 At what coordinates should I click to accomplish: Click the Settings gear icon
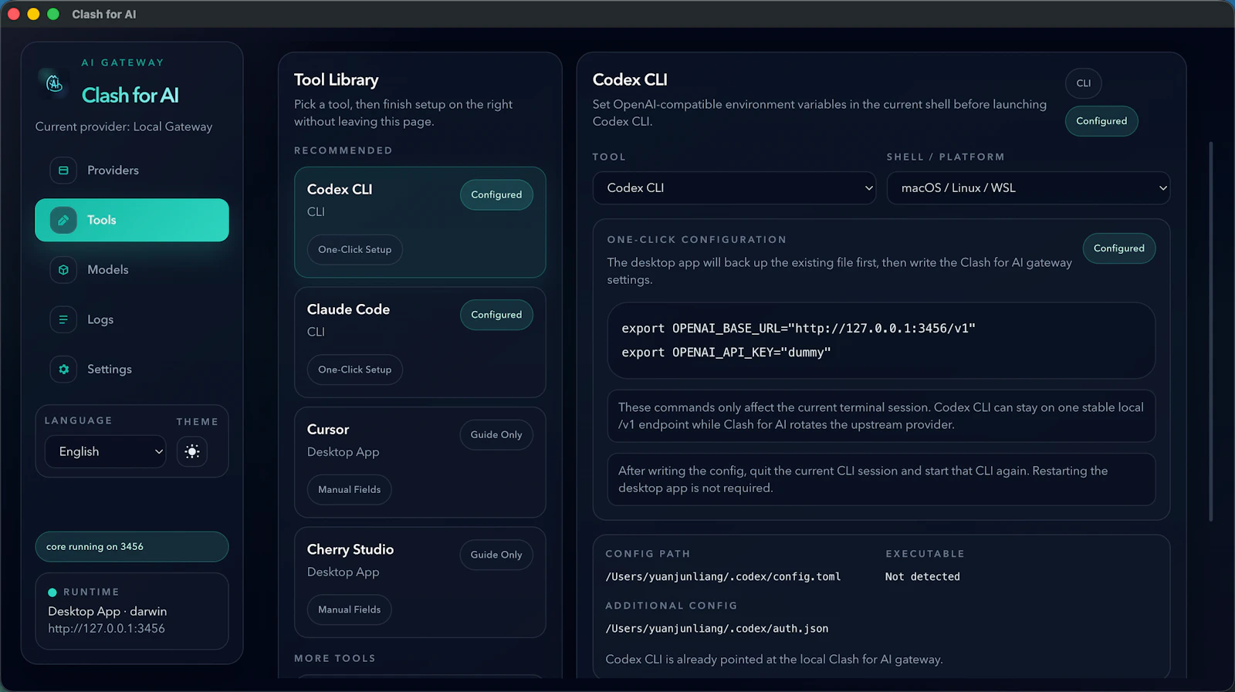(x=63, y=370)
